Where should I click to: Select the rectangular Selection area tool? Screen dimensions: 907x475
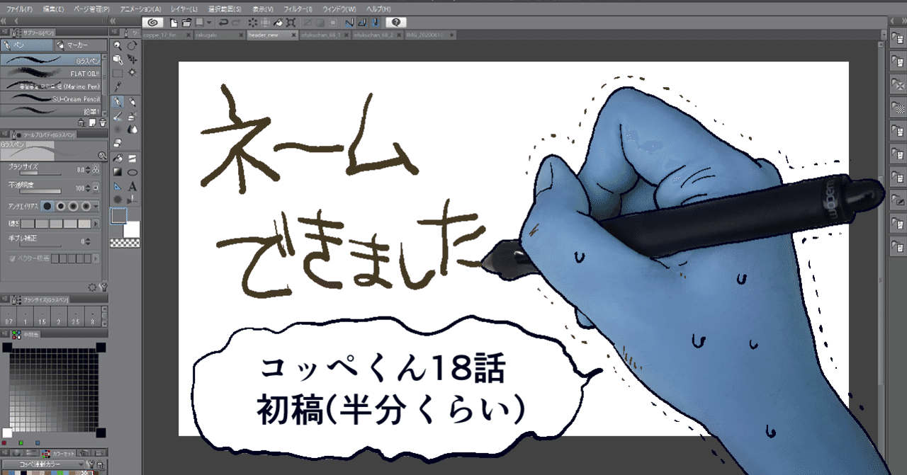(118, 73)
